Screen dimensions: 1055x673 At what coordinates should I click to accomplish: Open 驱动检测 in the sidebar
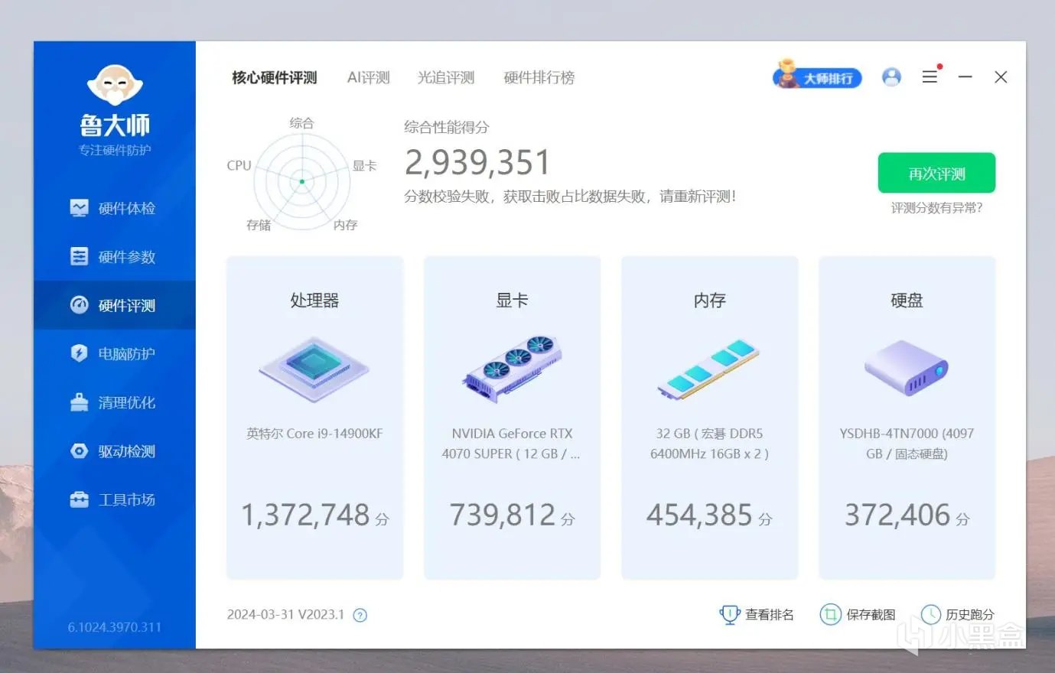[x=113, y=451]
